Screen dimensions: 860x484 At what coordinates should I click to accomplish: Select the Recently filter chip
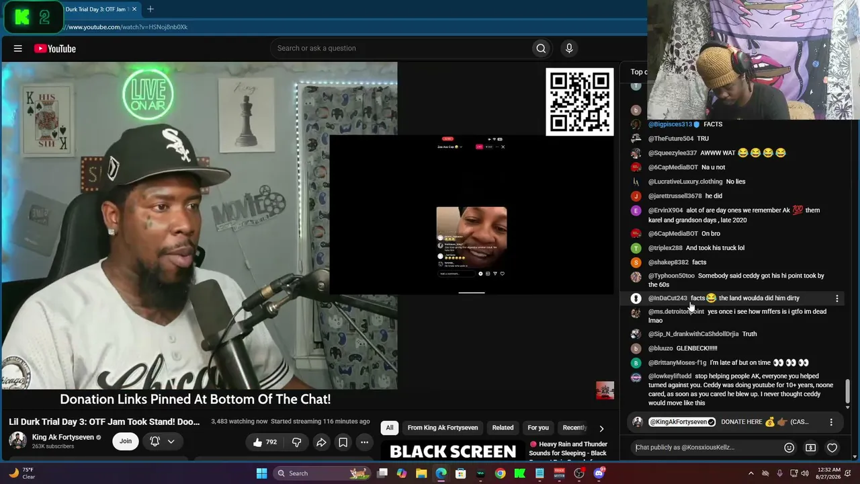574,428
